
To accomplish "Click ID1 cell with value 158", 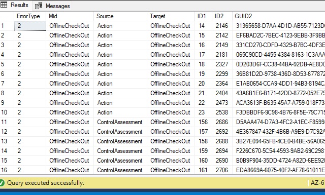I will coord(203,141).
